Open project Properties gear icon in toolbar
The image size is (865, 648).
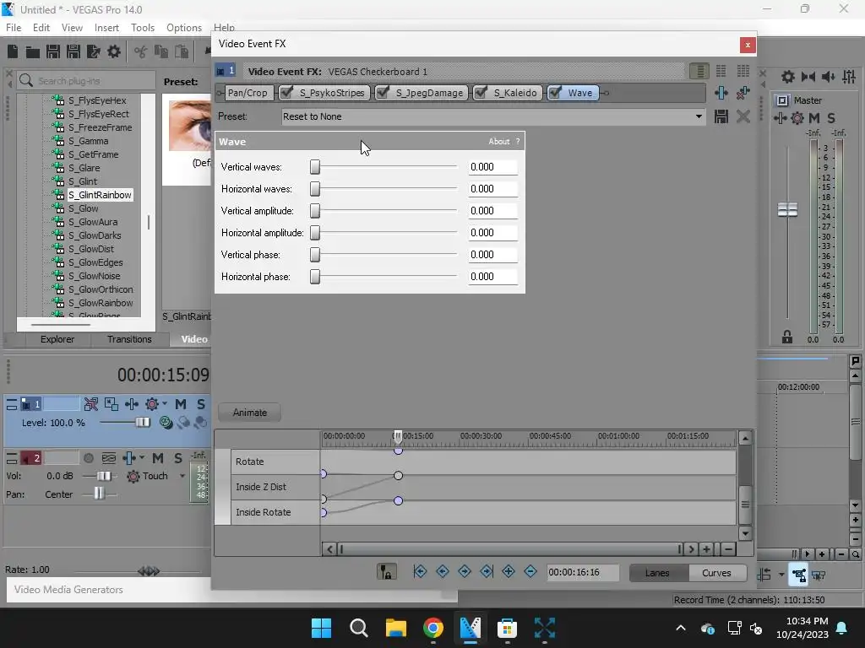(x=114, y=51)
